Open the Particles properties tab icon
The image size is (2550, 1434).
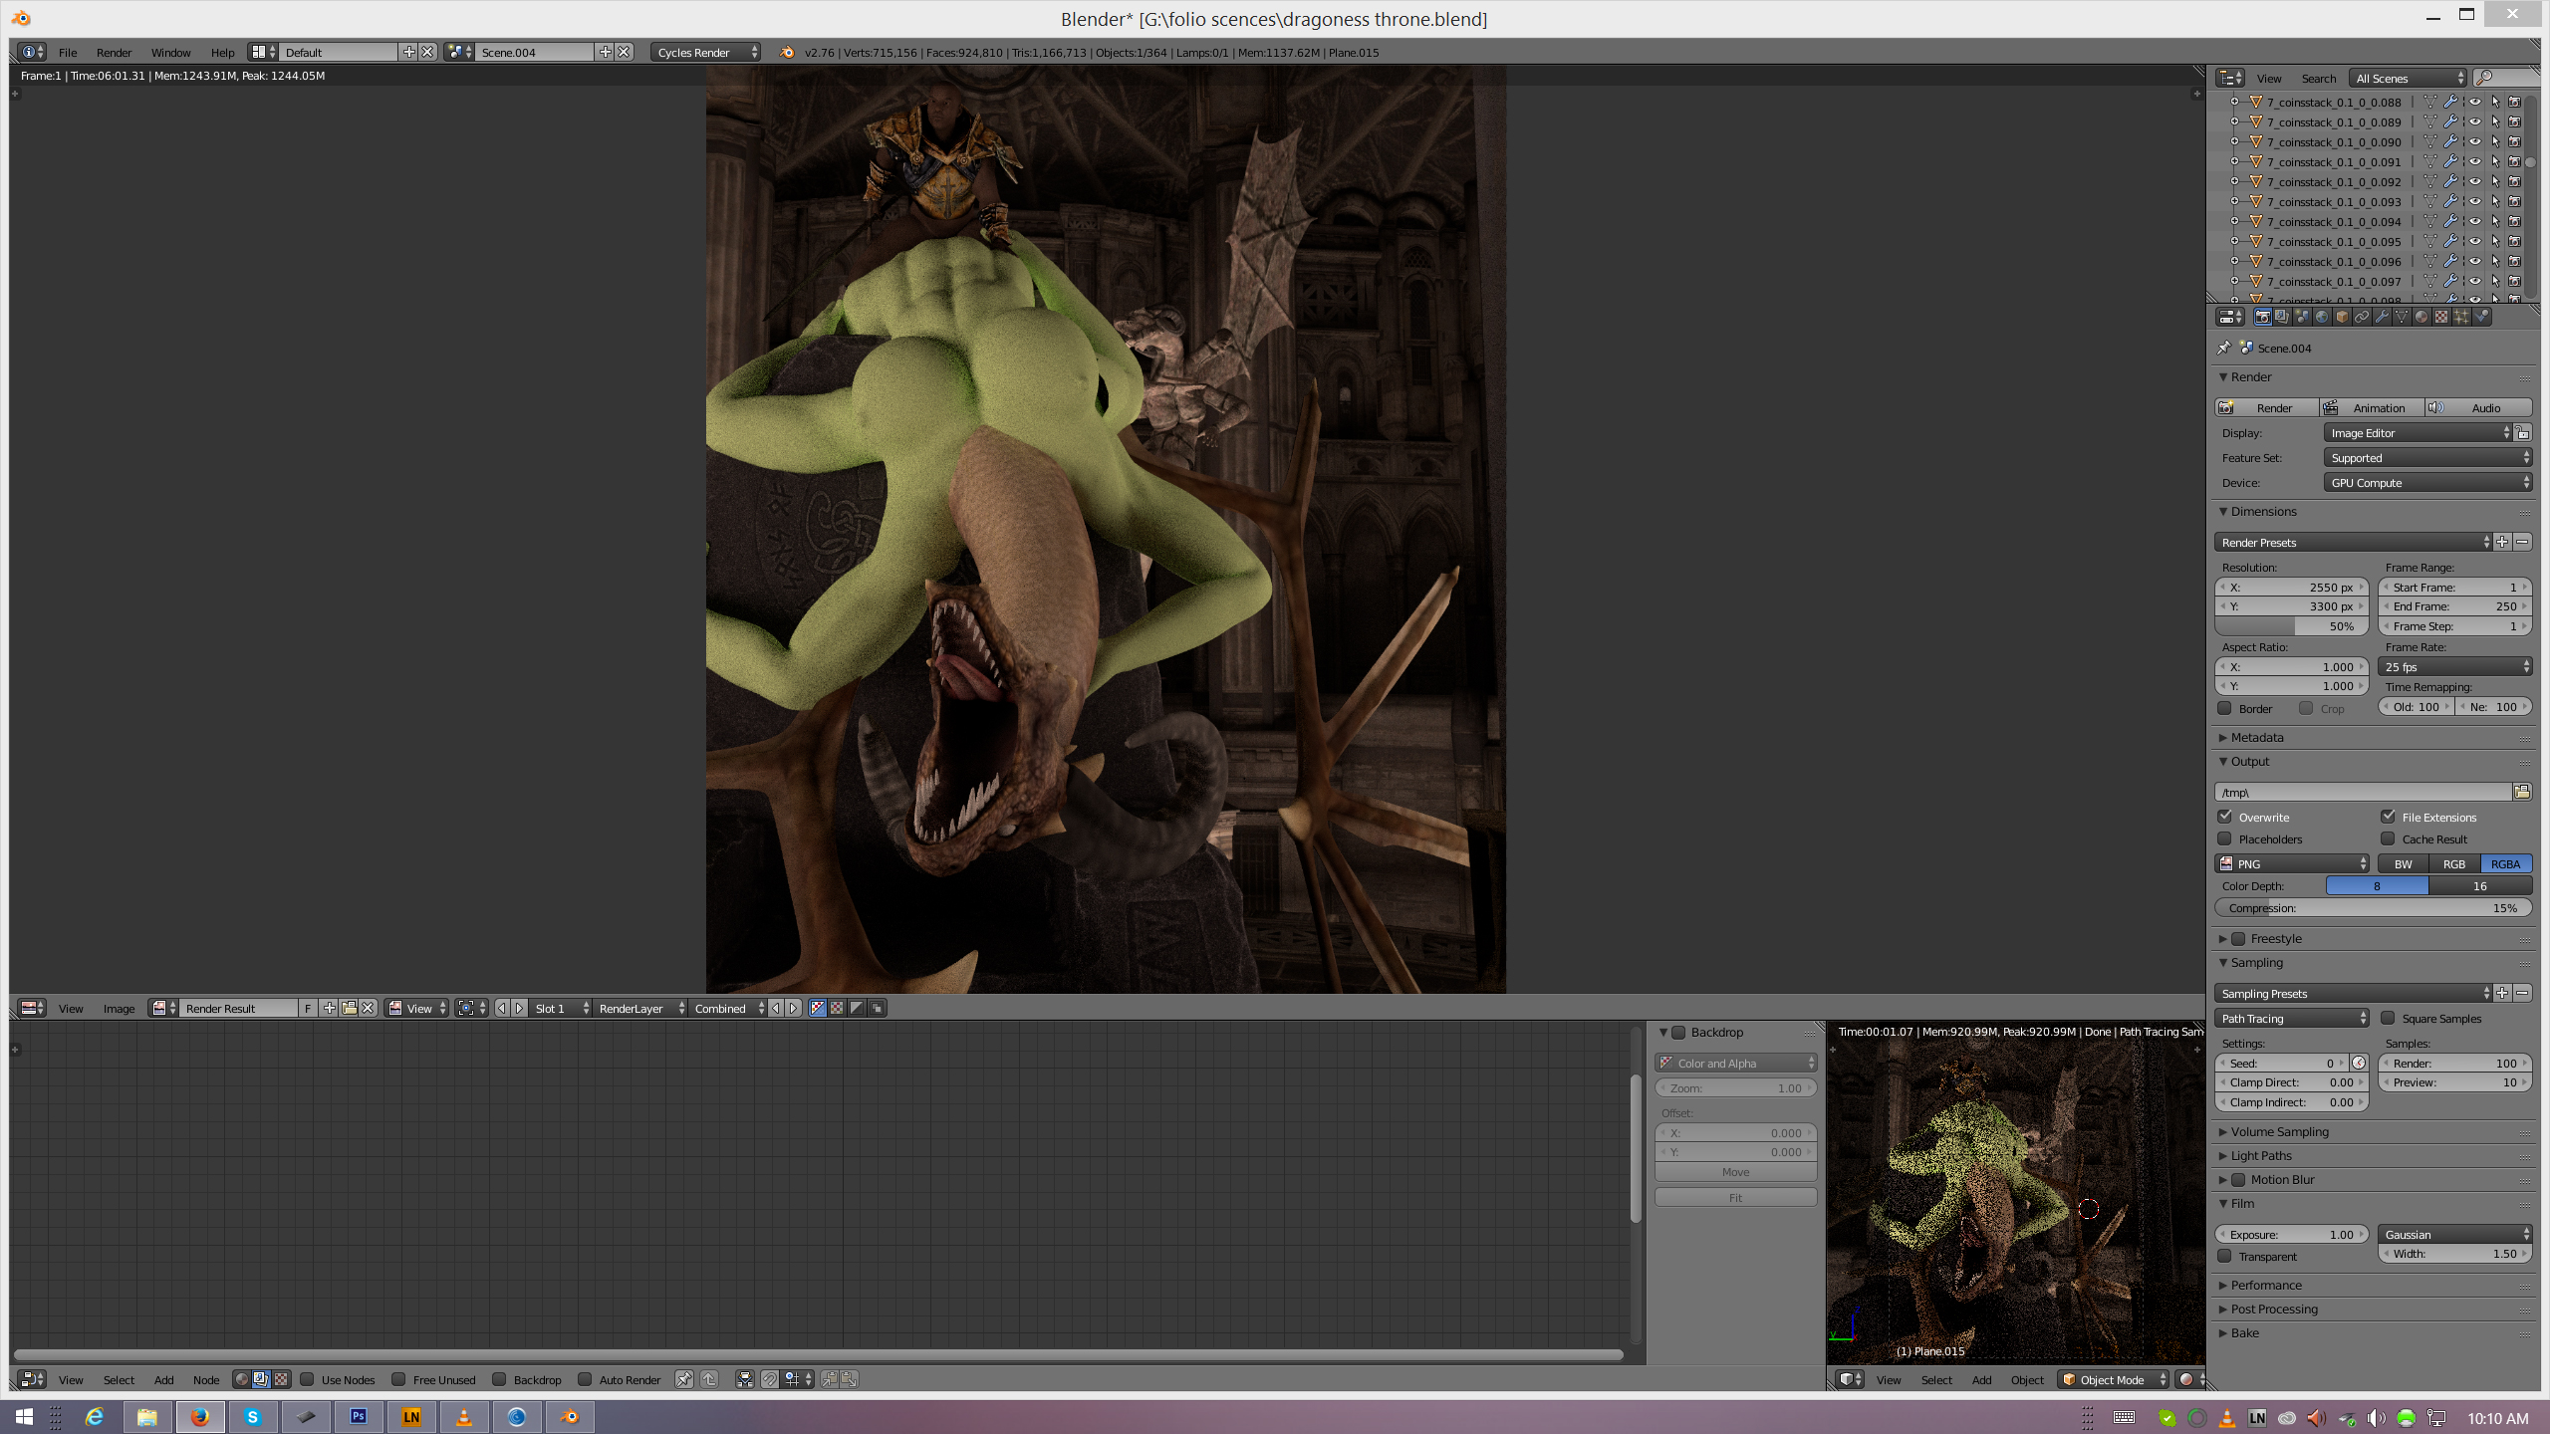point(2461,317)
